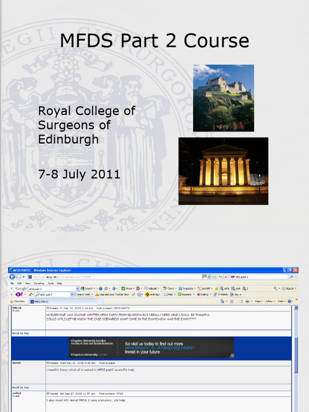The height and width of the screenshot is (412, 309).
Task: Open recent pages dropdown beside Forward button
Action: click(23, 277)
